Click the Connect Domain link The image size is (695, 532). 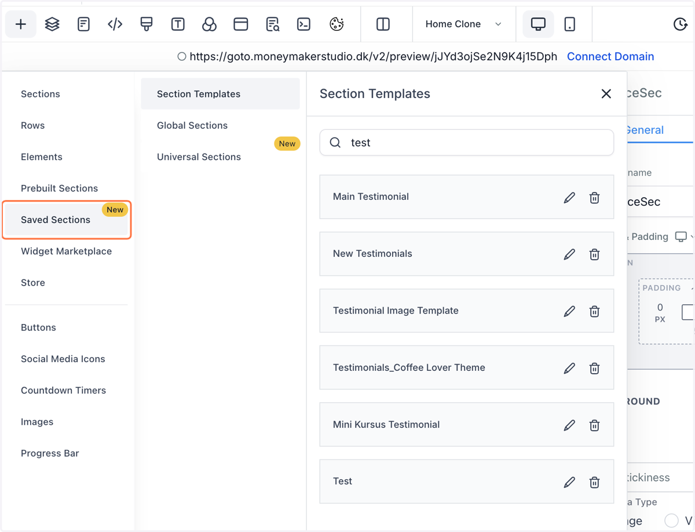[610, 56]
